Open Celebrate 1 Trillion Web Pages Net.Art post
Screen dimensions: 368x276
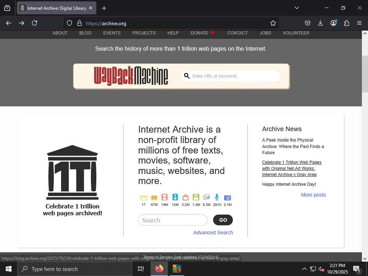pyautogui.click(x=292, y=169)
